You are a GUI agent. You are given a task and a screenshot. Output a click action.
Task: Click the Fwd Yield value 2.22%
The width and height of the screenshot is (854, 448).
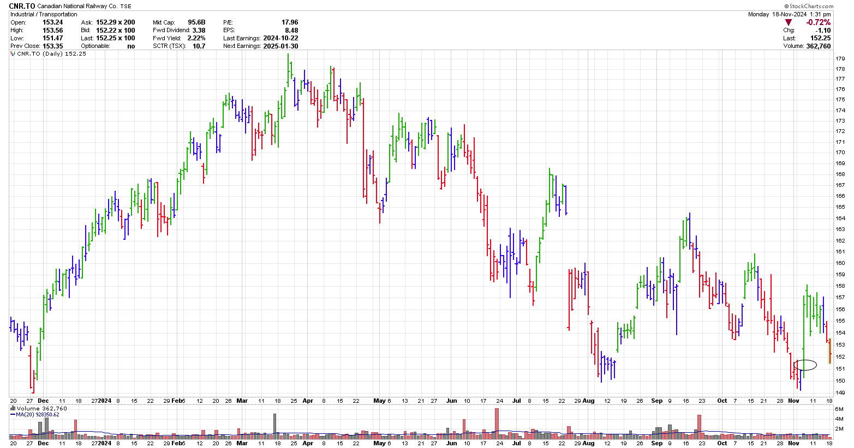tap(196, 38)
